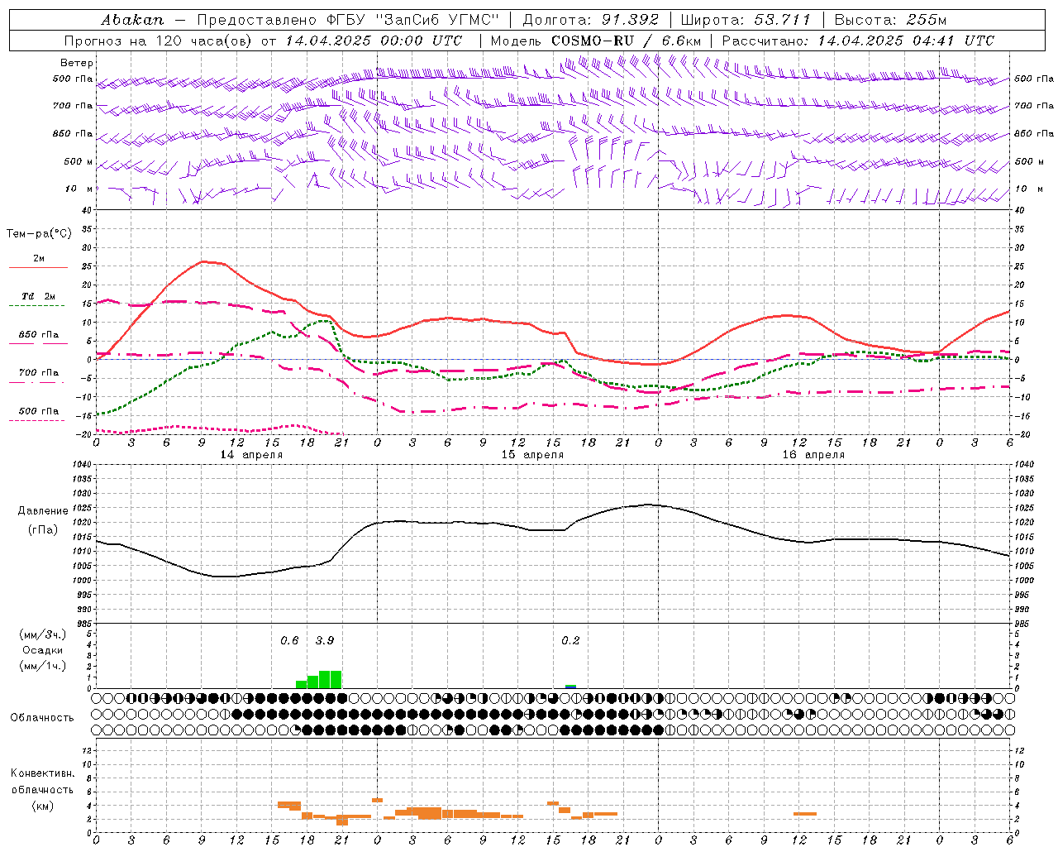The width and height of the screenshot is (1058, 847).
Task: Click the 2м temperature legend entry
Action: click(39, 258)
